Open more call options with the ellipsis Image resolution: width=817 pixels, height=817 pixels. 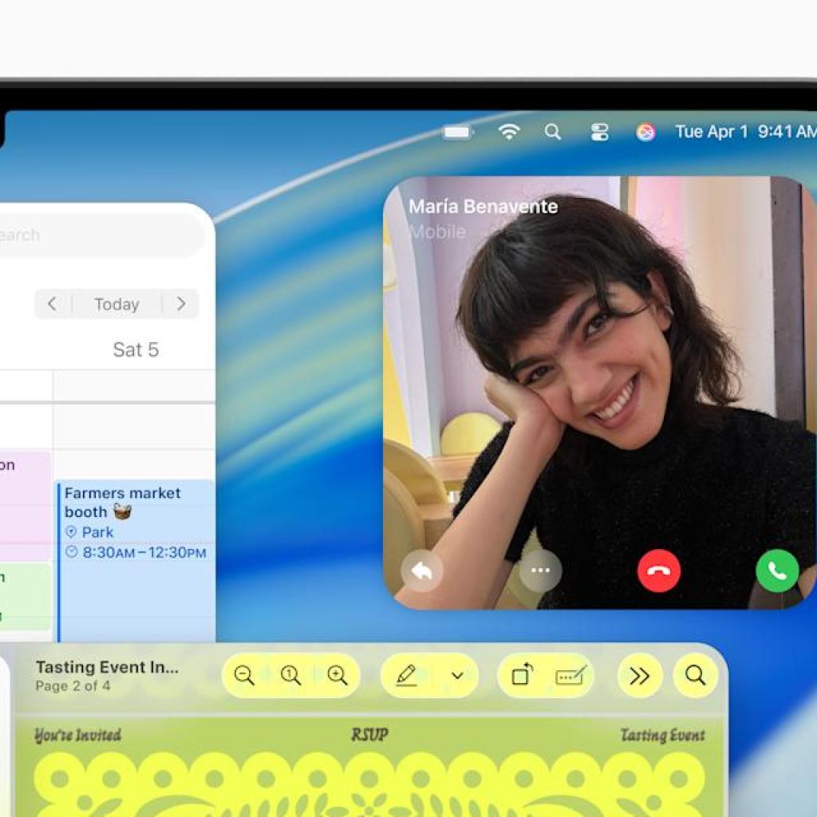pyautogui.click(x=540, y=570)
